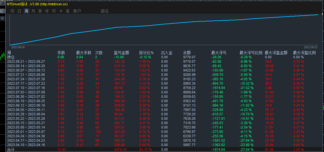Select the M tab
324x152 pixels.
[61, 11]
